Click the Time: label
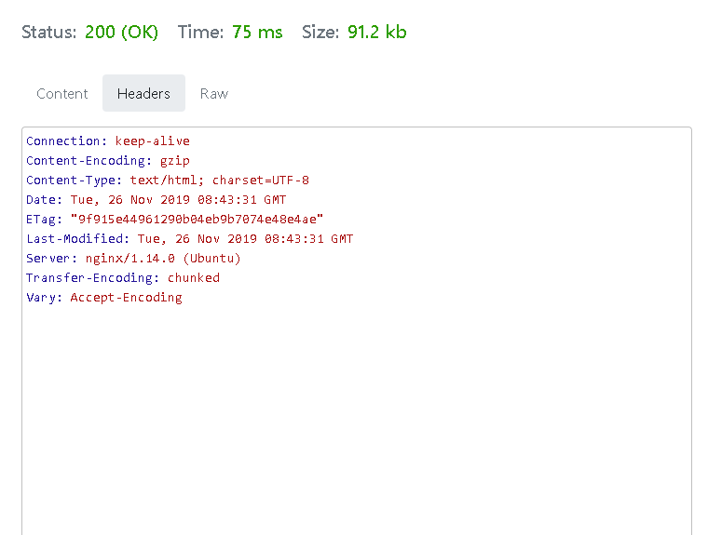The height and width of the screenshot is (535, 708). (200, 32)
